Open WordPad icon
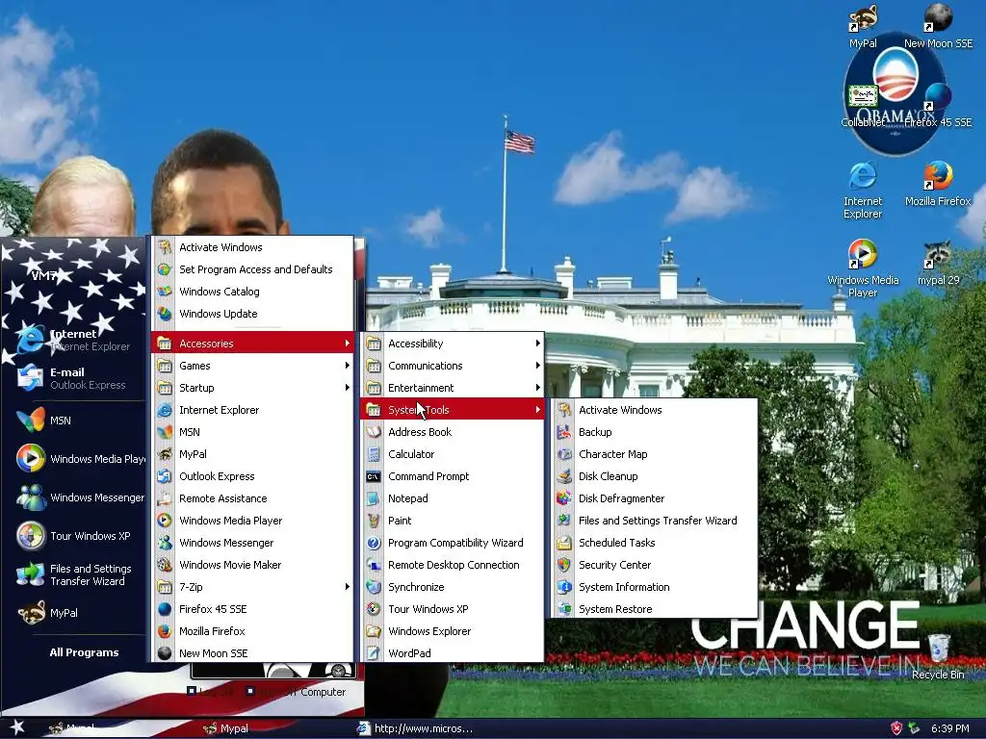Image resolution: width=986 pixels, height=739 pixels. click(374, 653)
